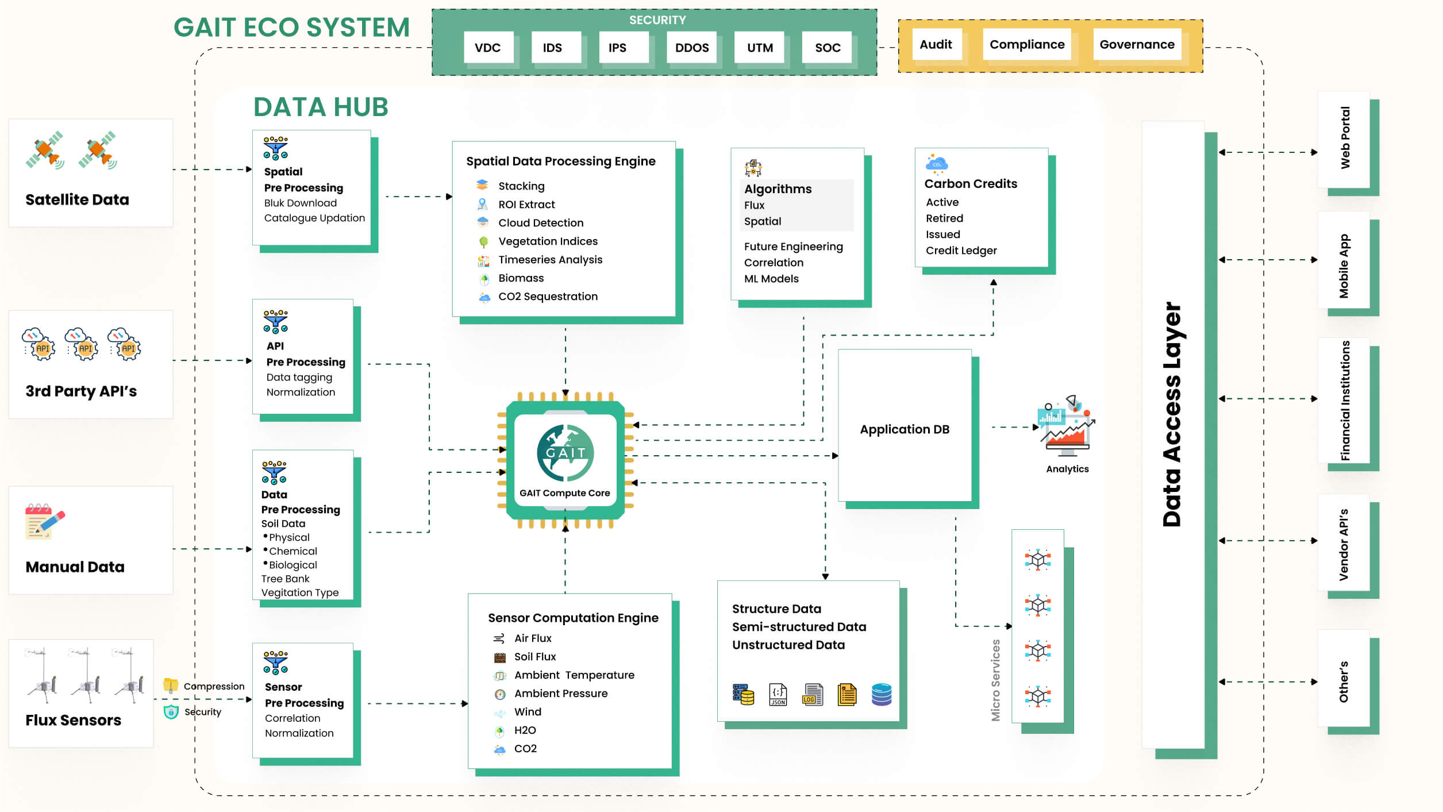Click the Data Access Layer bar

pyautogui.click(x=1172, y=434)
